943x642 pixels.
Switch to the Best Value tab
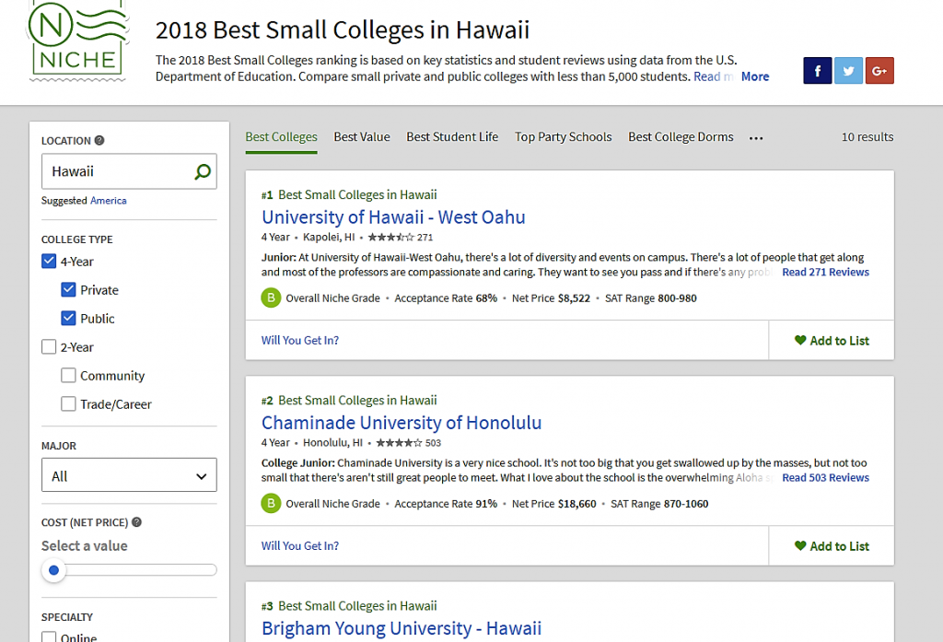click(362, 137)
